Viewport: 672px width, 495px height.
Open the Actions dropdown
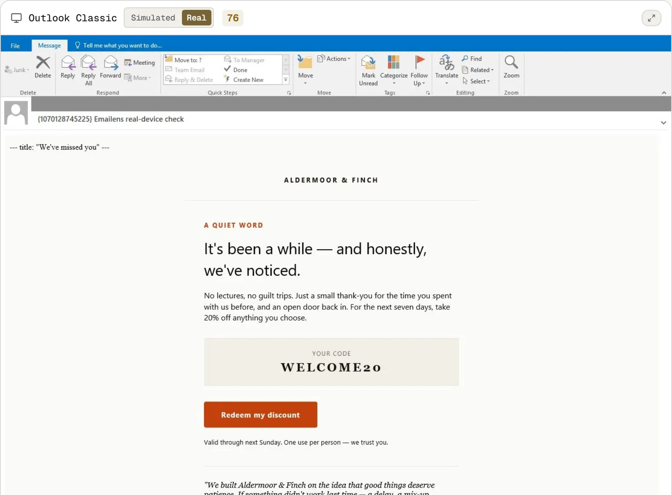tap(334, 59)
